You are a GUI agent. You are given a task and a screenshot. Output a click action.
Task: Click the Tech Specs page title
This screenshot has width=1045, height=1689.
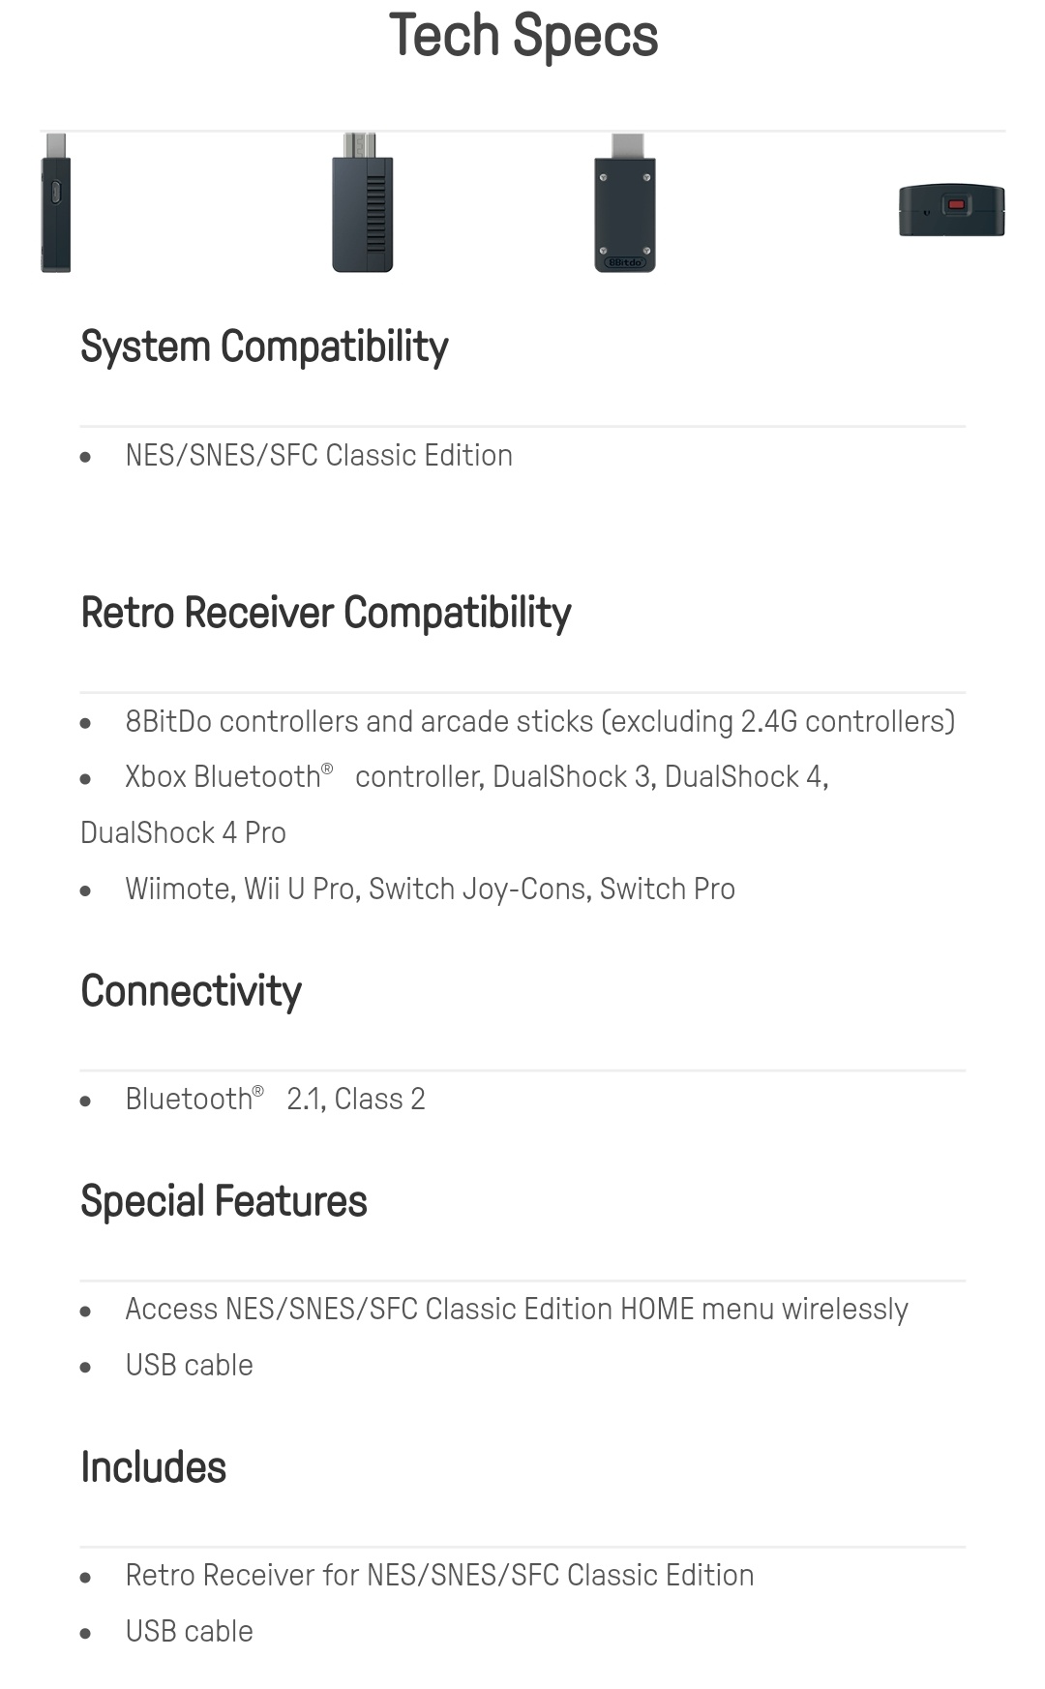pos(523,36)
